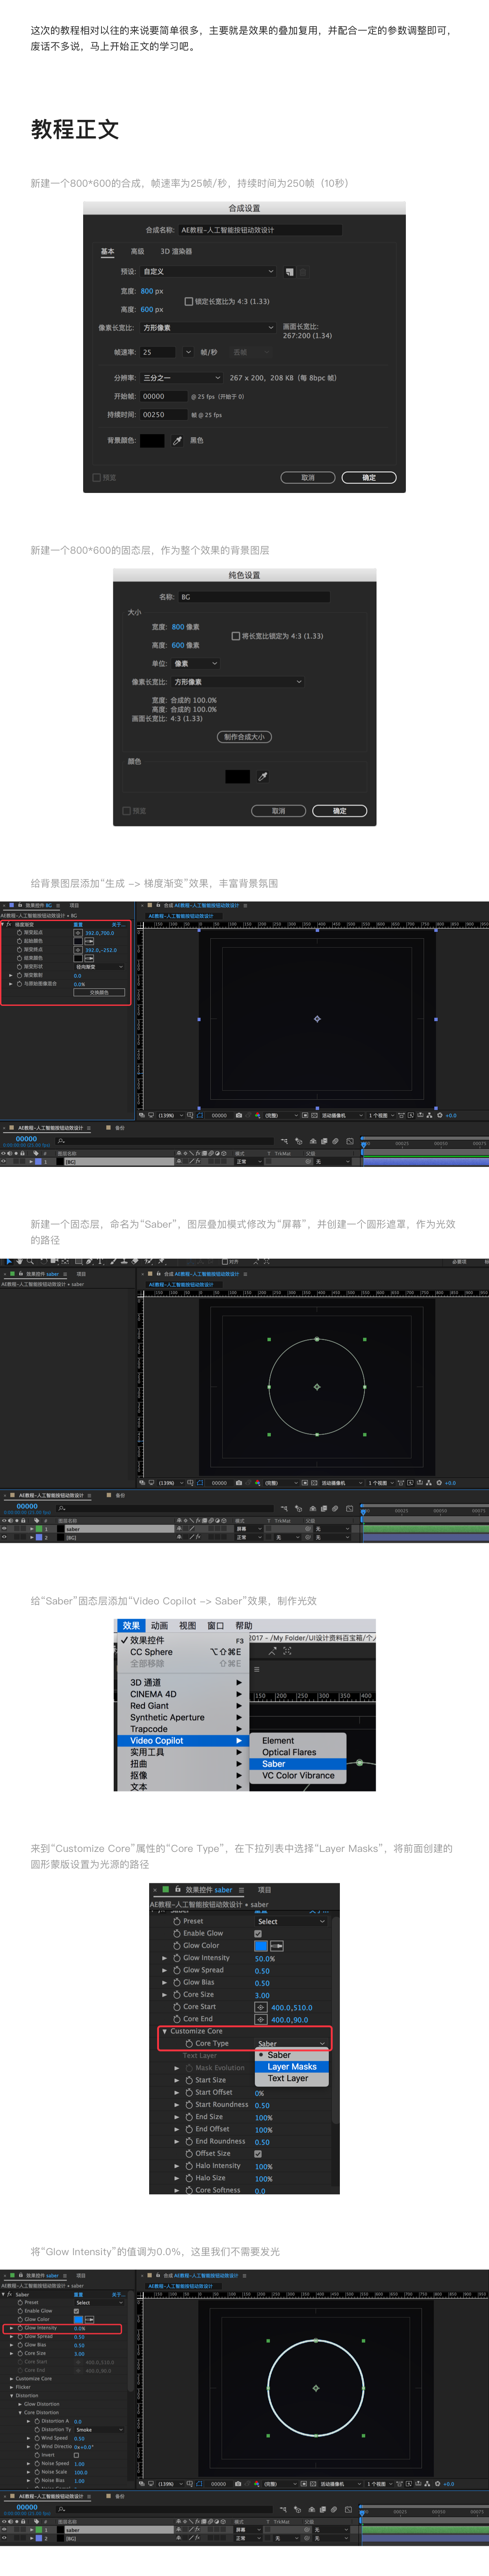Toggle stopwatch for Glow Spread property
The width and height of the screenshot is (489, 2576).
pos(177,1970)
